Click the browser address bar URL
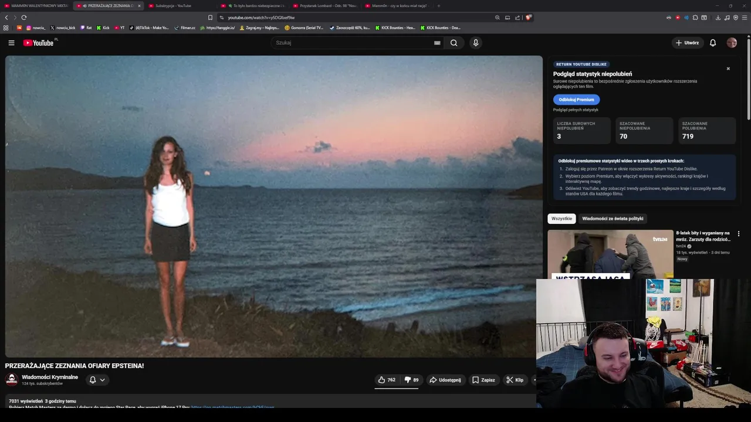 click(x=261, y=18)
